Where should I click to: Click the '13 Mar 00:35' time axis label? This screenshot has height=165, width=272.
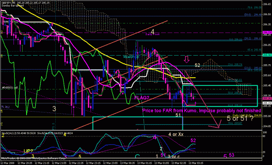point(128,163)
